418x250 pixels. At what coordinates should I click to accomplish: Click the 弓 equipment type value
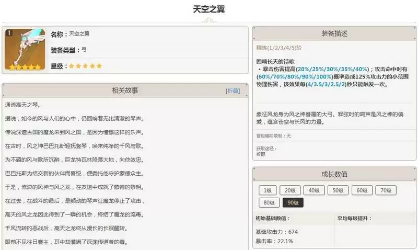84,50
